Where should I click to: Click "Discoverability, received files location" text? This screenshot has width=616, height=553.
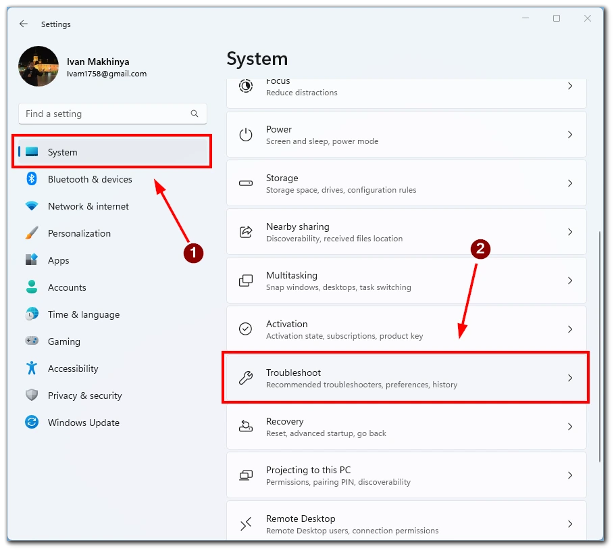point(334,239)
